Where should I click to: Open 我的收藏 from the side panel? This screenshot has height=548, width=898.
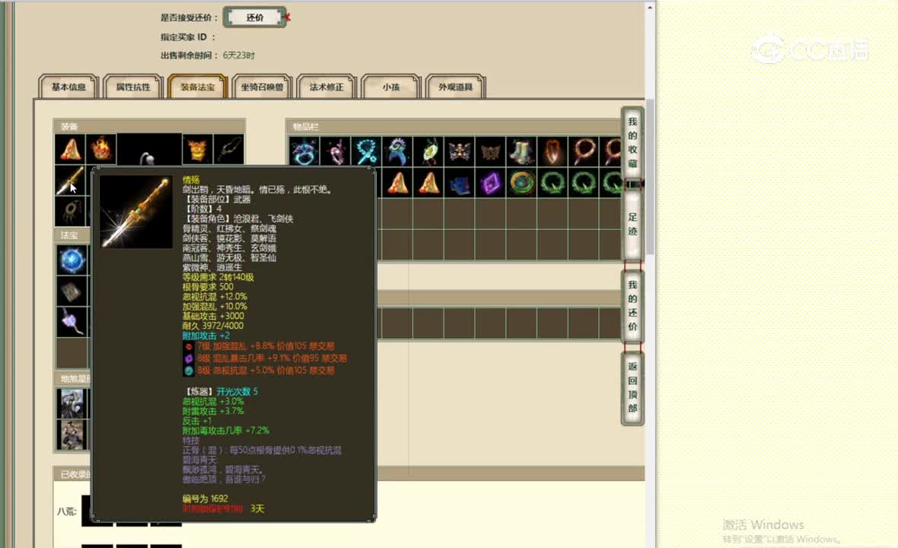pyautogui.click(x=632, y=142)
